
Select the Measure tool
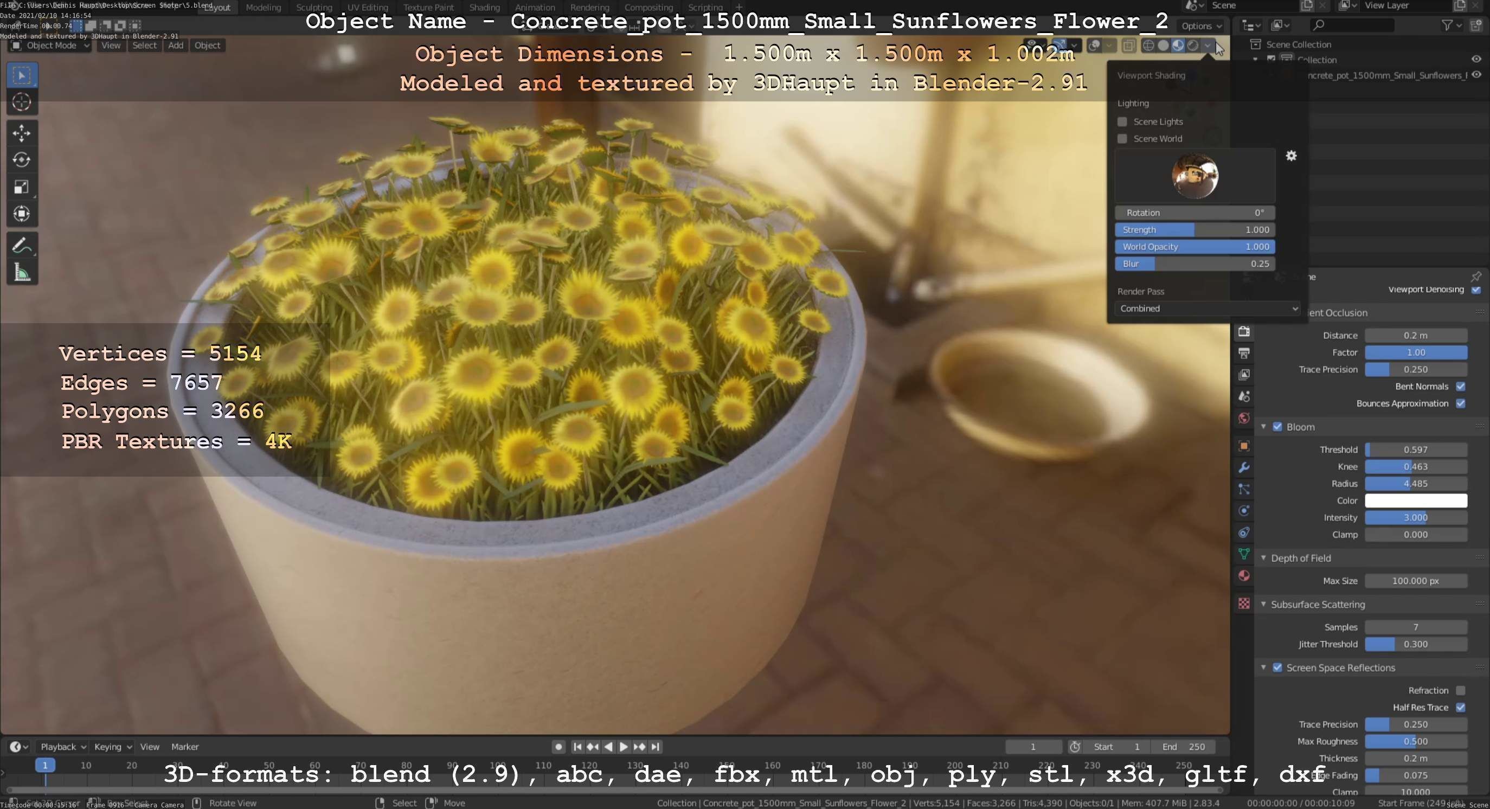(x=22, y=272)
